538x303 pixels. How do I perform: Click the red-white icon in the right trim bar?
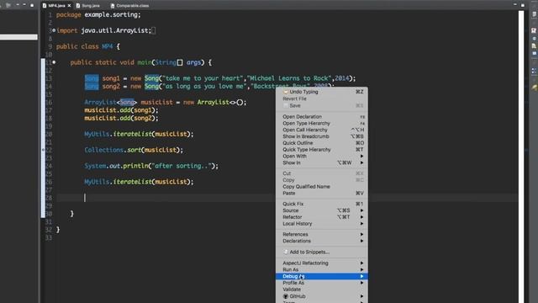pos(534,30)
